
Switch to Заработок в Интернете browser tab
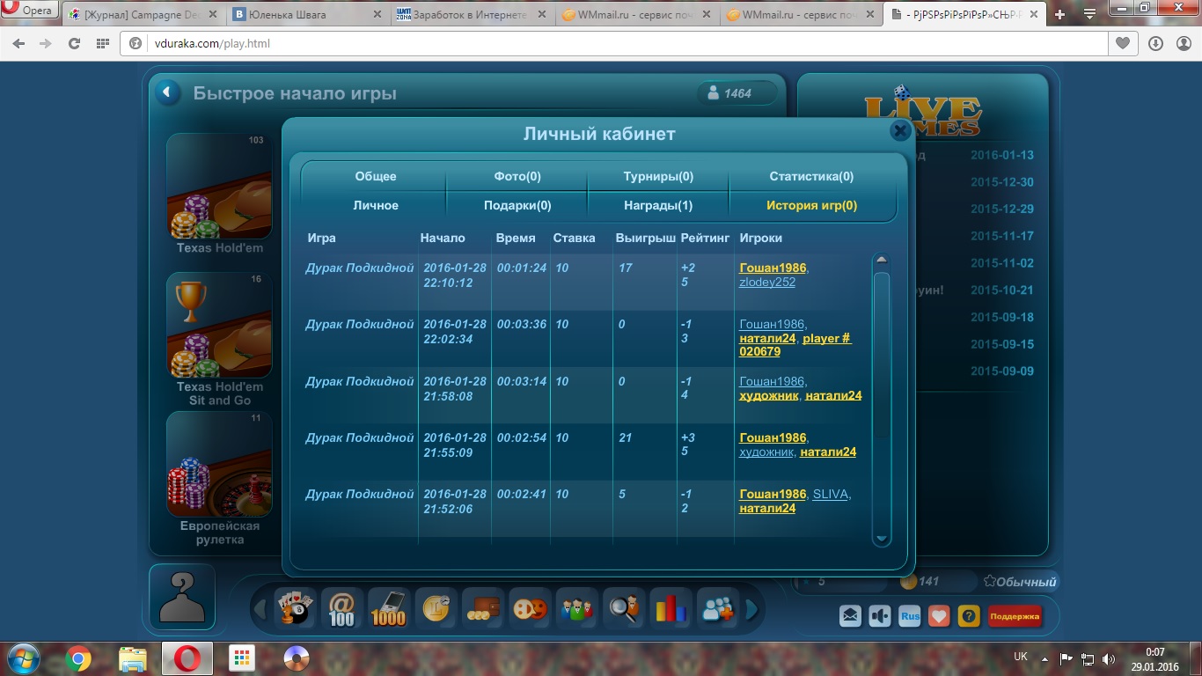473,15
